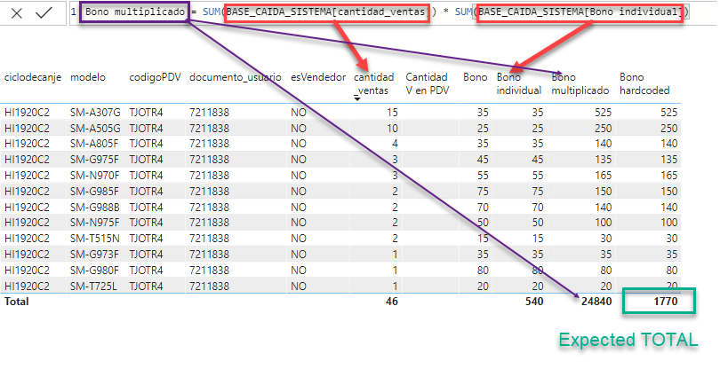Image resolution: width=720 pixels, height=369 pixels.
Task: Click the Total row label
Action: point(17,302)
